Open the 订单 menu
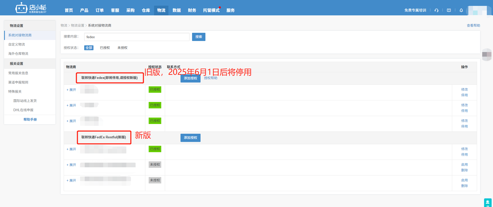Screen dimensions: 493x207 (100, 10)
